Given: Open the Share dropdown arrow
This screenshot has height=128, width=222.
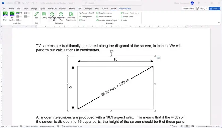Looking at the screenshot, I should tap(219, 9).
